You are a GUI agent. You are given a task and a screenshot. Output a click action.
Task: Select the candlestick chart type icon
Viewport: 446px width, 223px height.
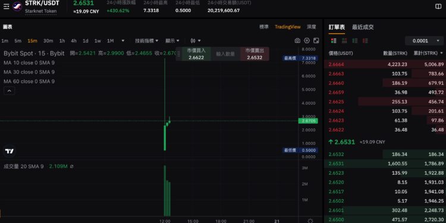tap(193, 40)
